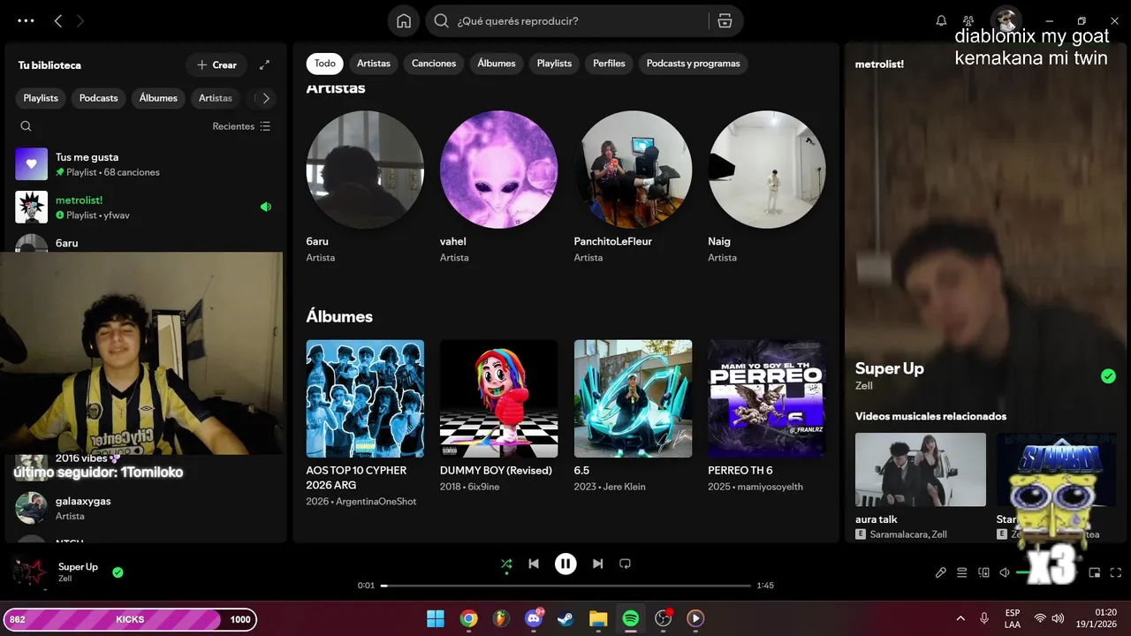Open galaaxygas artist in library
Viewport: 1131px width, 636px height.
point(144,508)
